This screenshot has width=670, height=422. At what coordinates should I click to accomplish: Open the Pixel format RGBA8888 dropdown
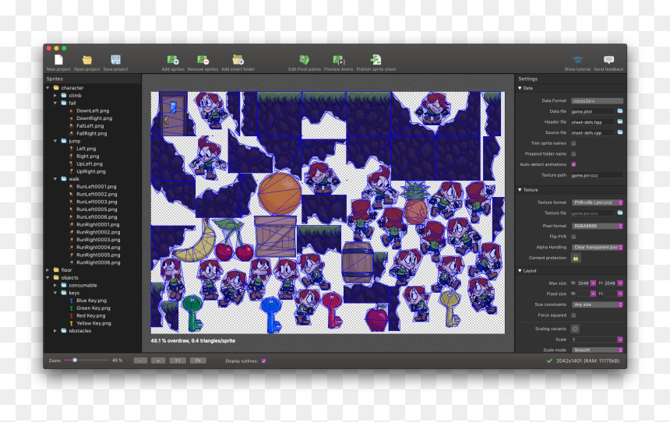[x=597, y=226]
